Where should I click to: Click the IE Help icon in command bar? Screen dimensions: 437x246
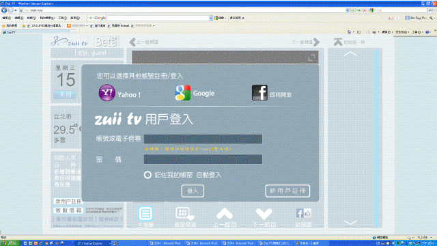[427, 32]
